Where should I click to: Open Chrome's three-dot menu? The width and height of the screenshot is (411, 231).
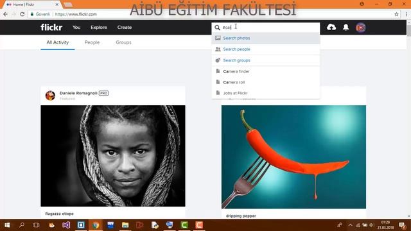406,14
